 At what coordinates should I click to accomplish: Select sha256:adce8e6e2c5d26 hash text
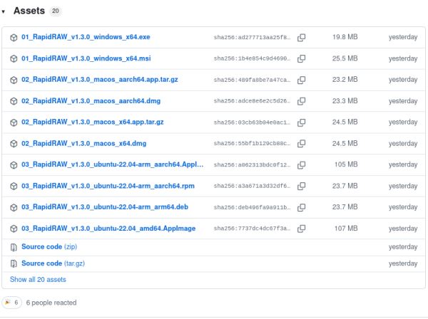(252, 101)
